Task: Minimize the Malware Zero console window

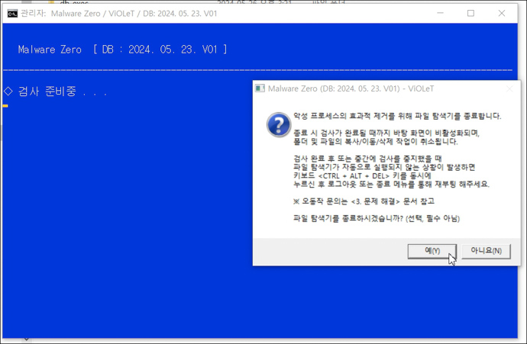Action: click(x=440, y=13)
